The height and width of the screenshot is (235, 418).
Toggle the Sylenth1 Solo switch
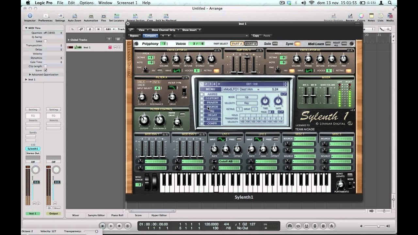click(x=275, y=44)
